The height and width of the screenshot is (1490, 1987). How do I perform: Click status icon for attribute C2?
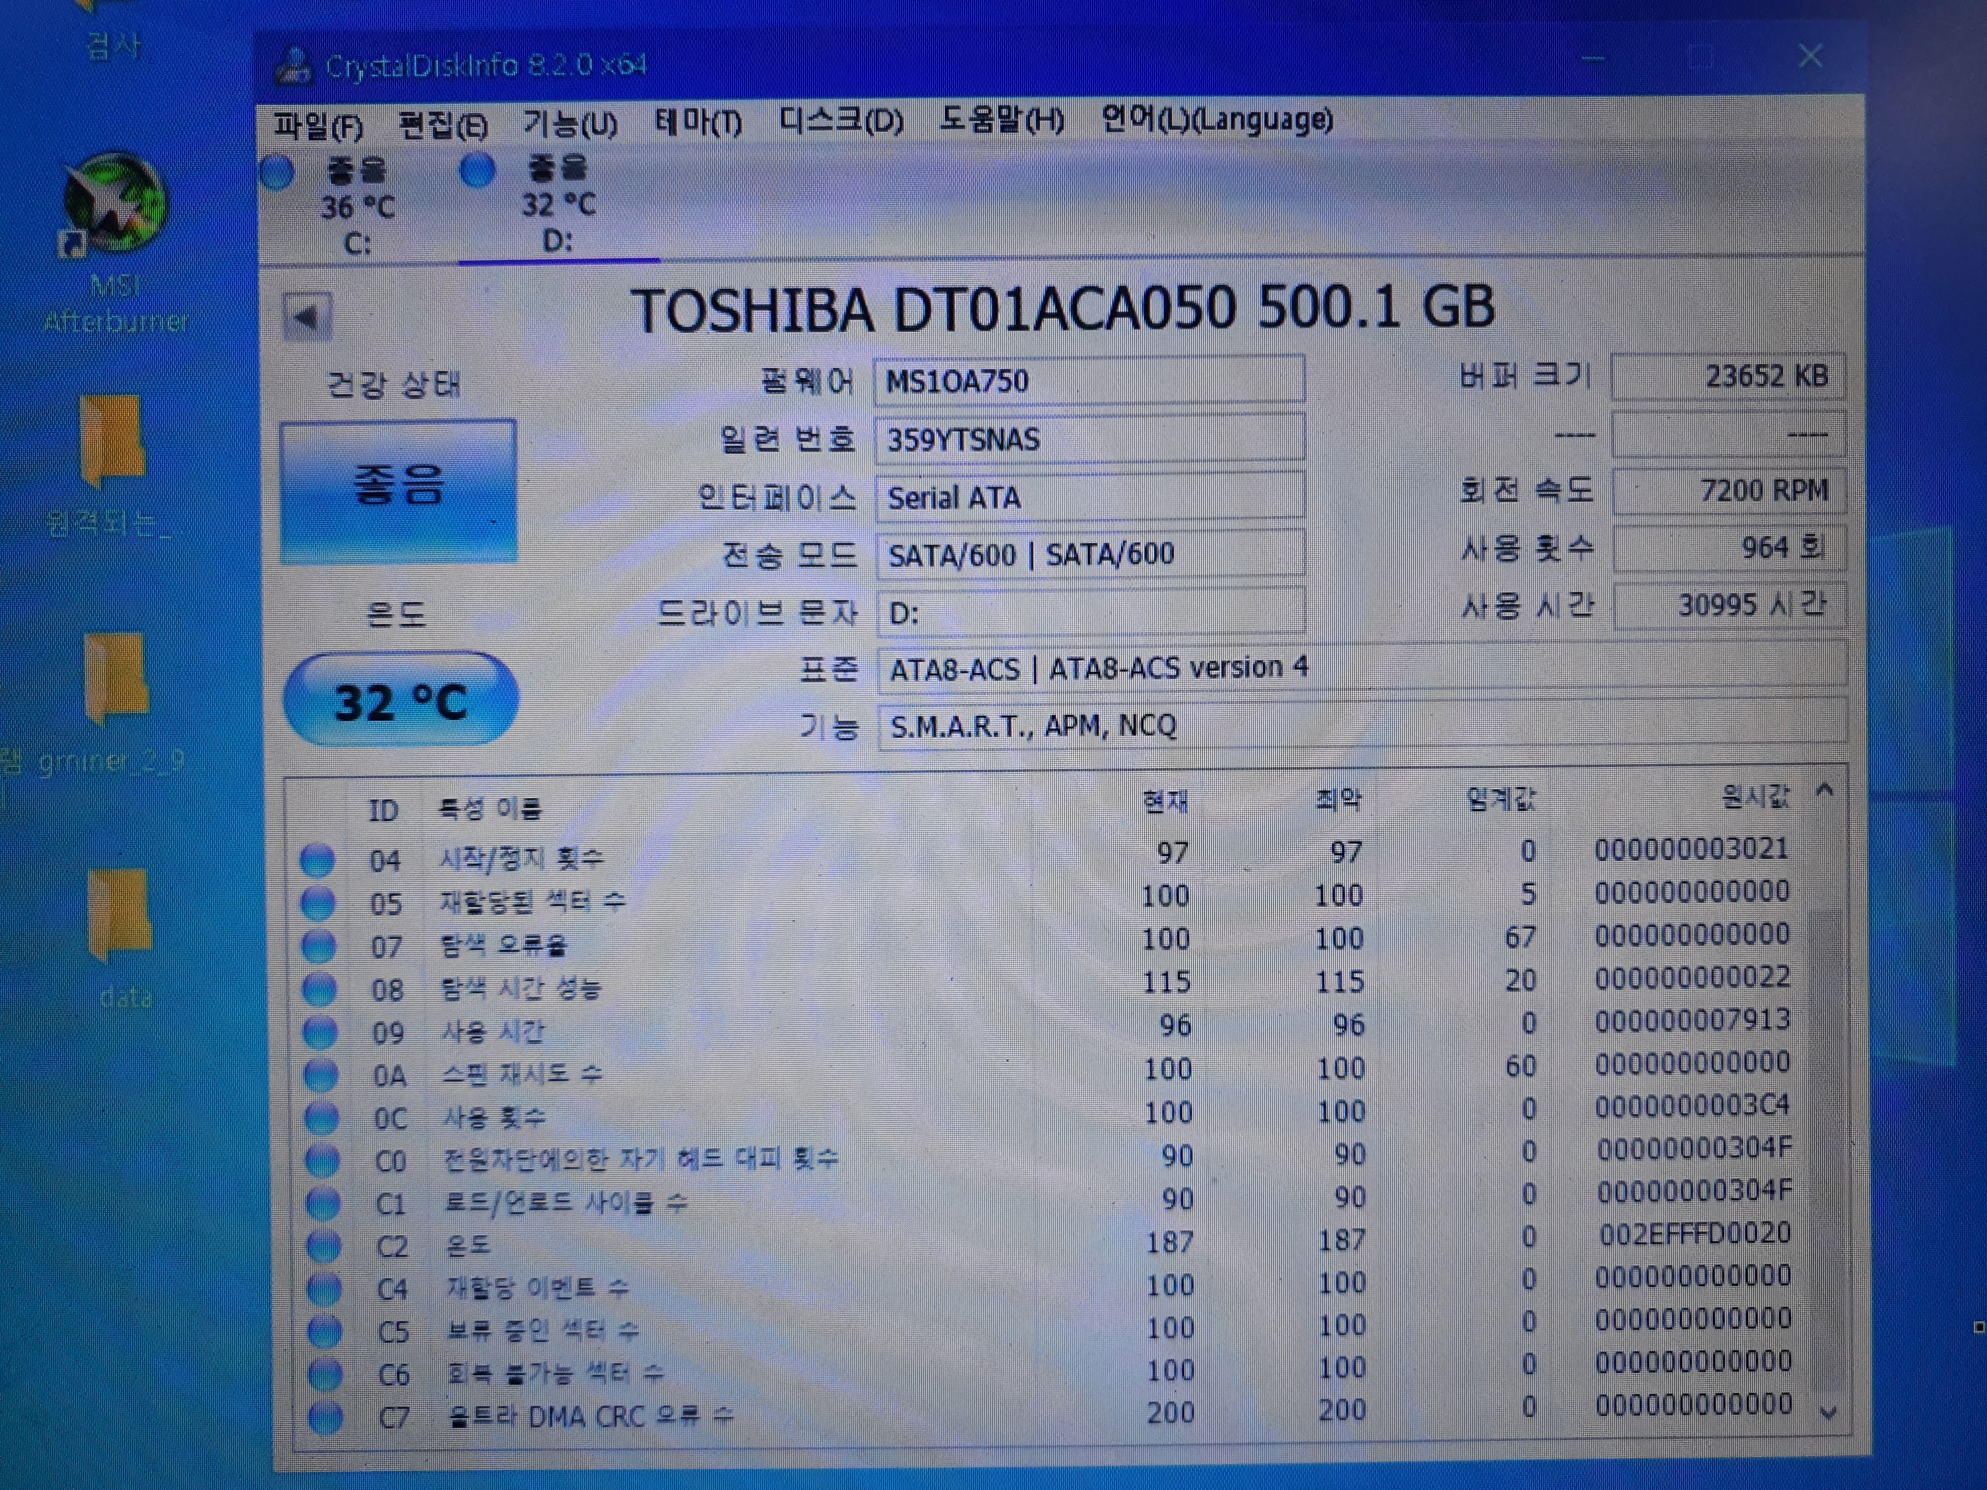point(323,1246)
